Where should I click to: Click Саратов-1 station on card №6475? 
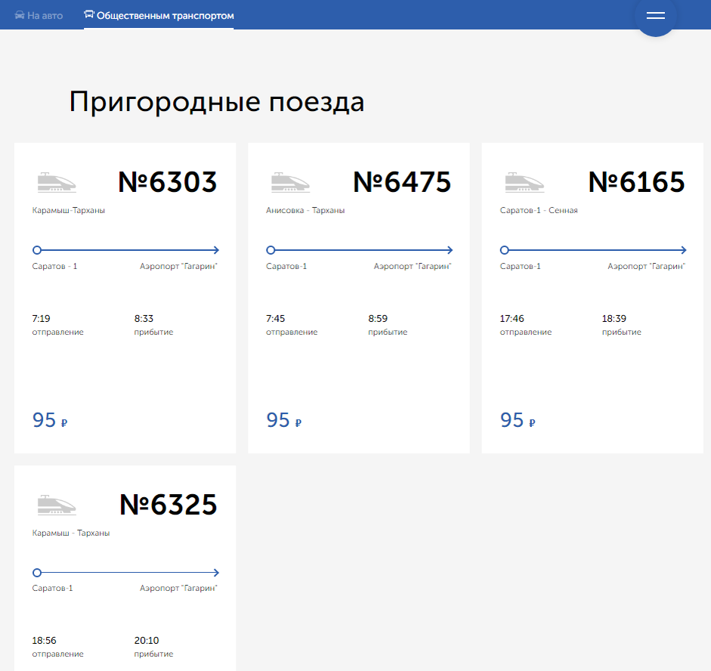286,266
